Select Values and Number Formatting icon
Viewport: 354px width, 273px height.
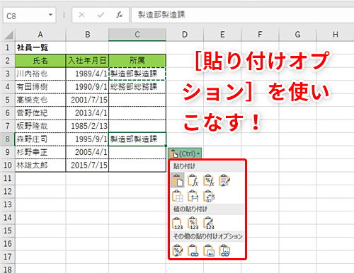pos(193,223)
